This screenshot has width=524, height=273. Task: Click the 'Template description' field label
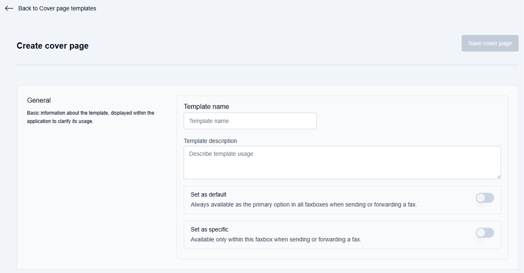click(x=210, y=141)
